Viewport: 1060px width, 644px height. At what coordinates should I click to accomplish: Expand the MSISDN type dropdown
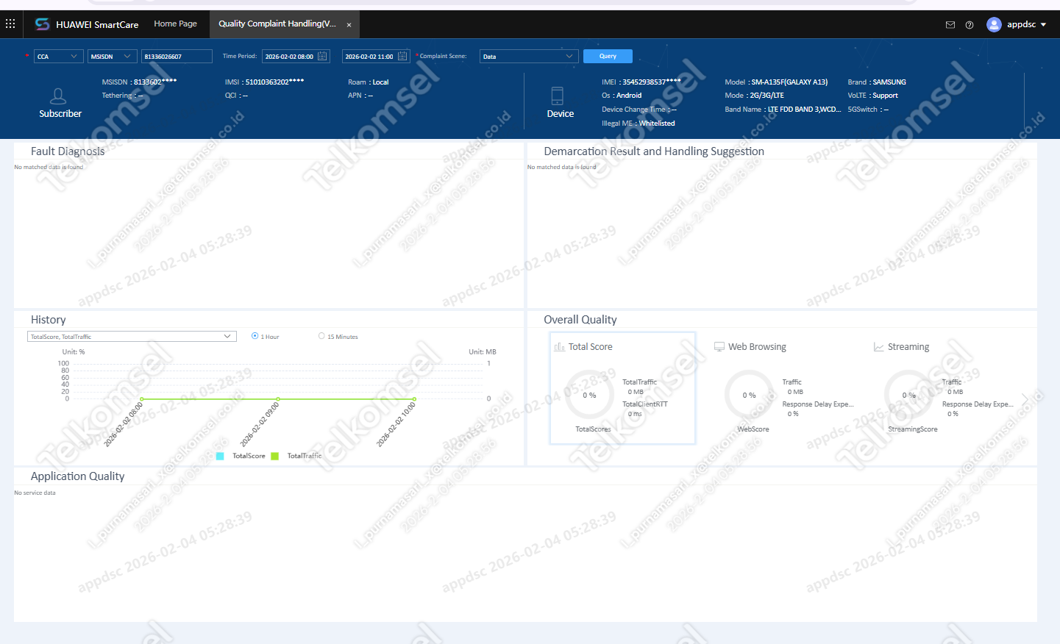click(x=113, y=57)
